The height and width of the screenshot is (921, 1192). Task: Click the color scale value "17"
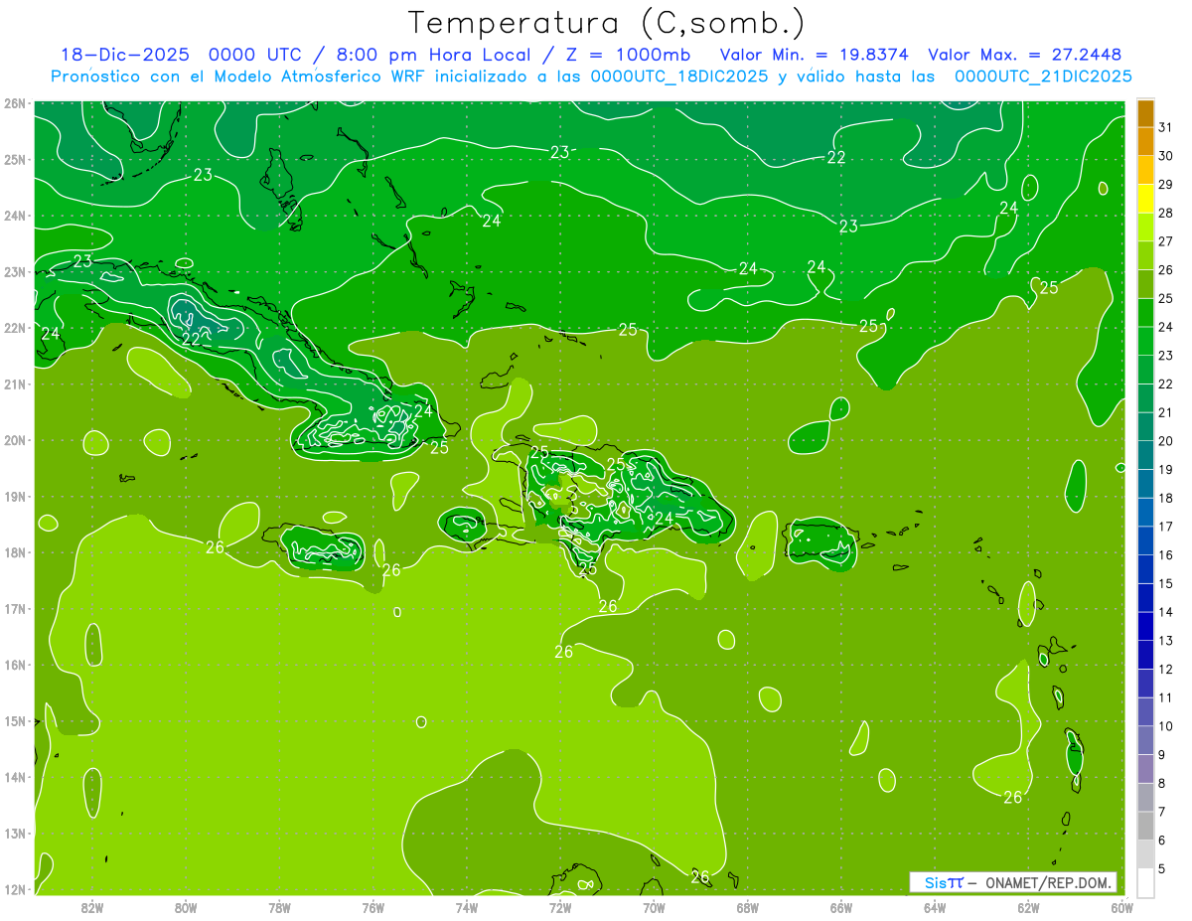pyautogui.click(x=1165, y=527)
